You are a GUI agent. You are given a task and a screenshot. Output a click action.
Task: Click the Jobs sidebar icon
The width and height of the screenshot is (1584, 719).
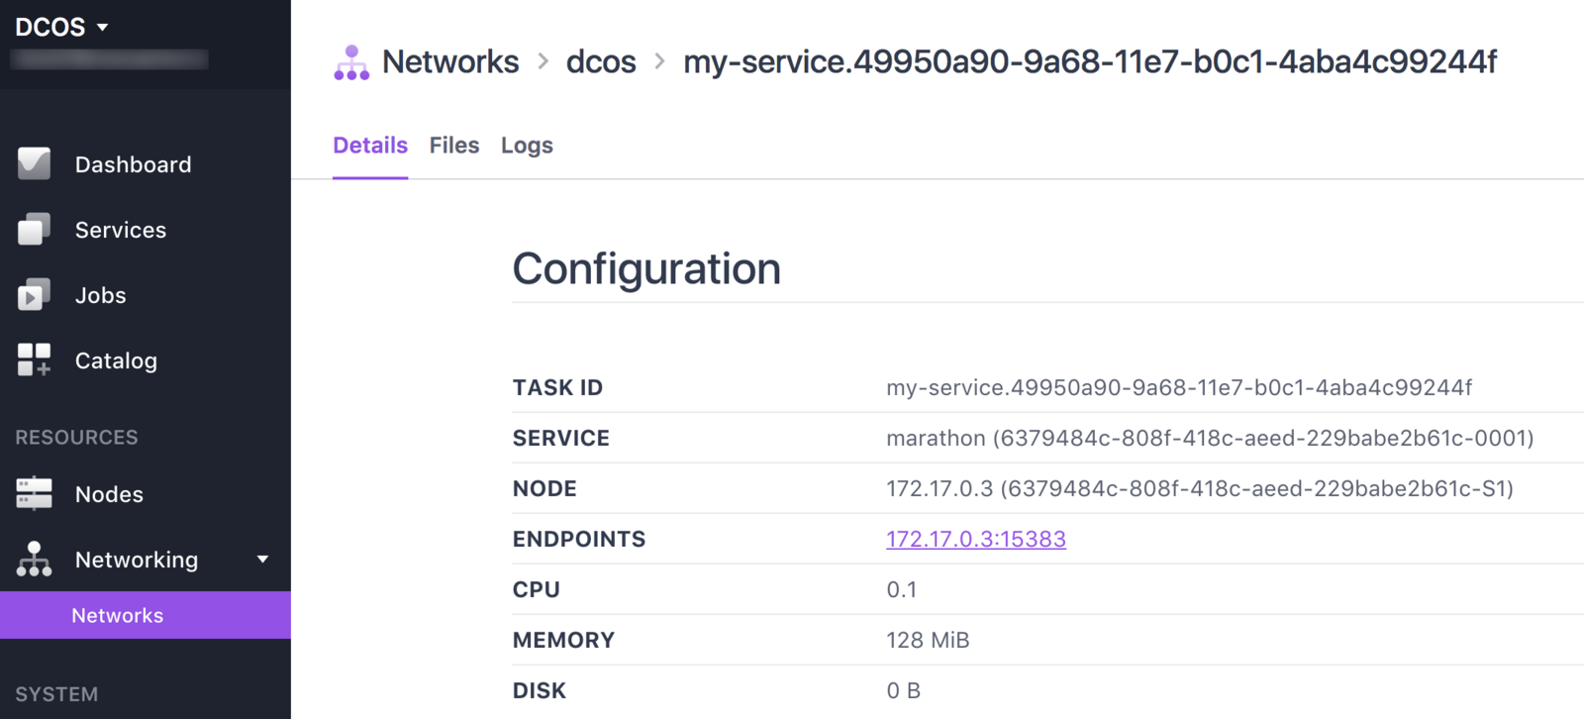tap(34, 294)
